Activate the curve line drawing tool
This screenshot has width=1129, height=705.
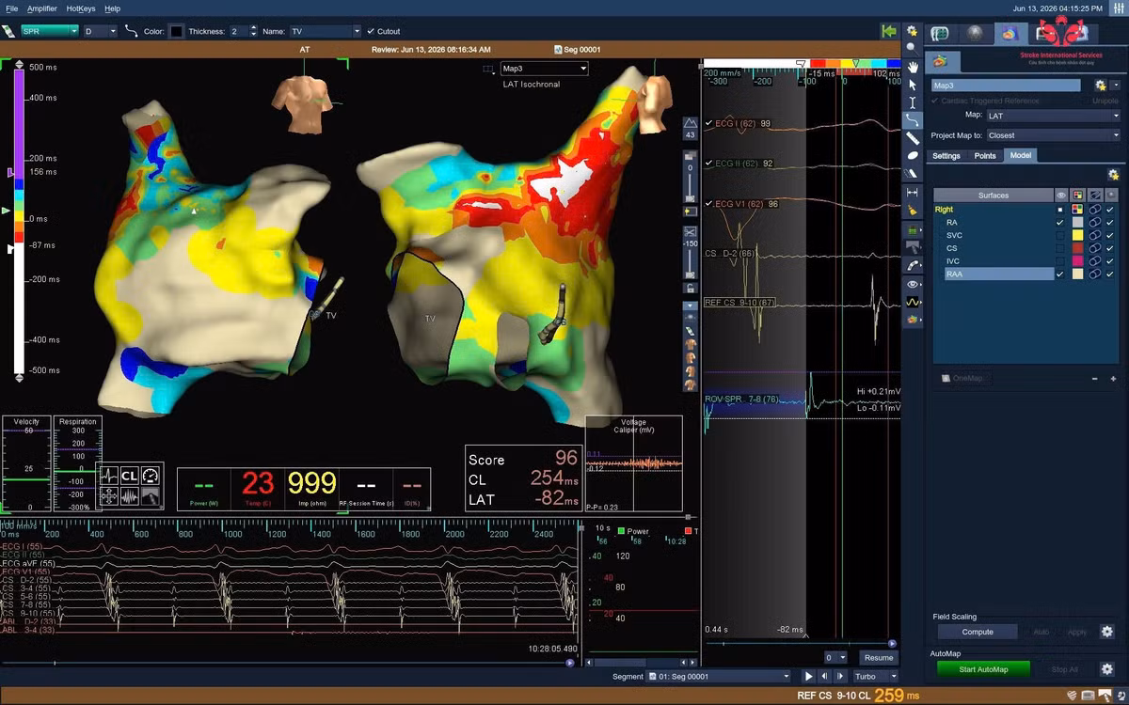point(912,120)
